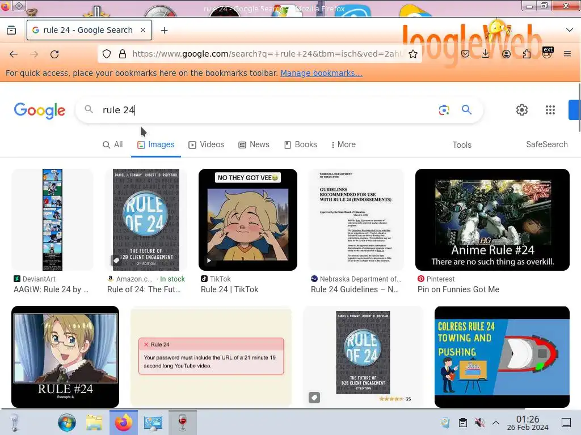
Task: Open the Downloads arrow icon
Action: (x=486, y=54)
